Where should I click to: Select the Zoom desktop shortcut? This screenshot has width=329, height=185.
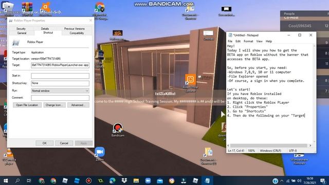pyautogui.click(x=100, y=154)
